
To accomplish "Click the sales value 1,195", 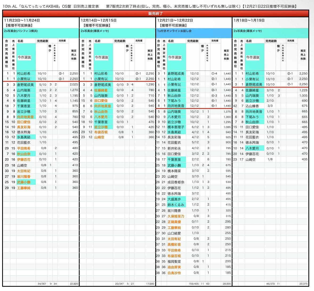I will coord(74,96).
